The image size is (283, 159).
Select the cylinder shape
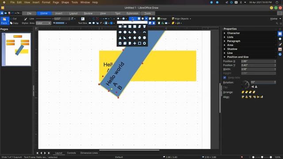point(120,43)
